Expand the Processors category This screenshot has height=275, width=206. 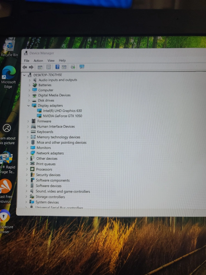(27, 169)
